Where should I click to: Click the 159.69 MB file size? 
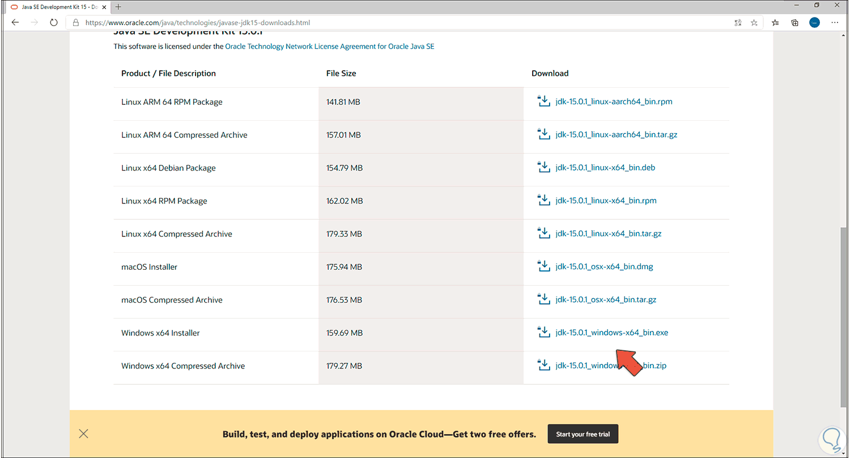345,333
